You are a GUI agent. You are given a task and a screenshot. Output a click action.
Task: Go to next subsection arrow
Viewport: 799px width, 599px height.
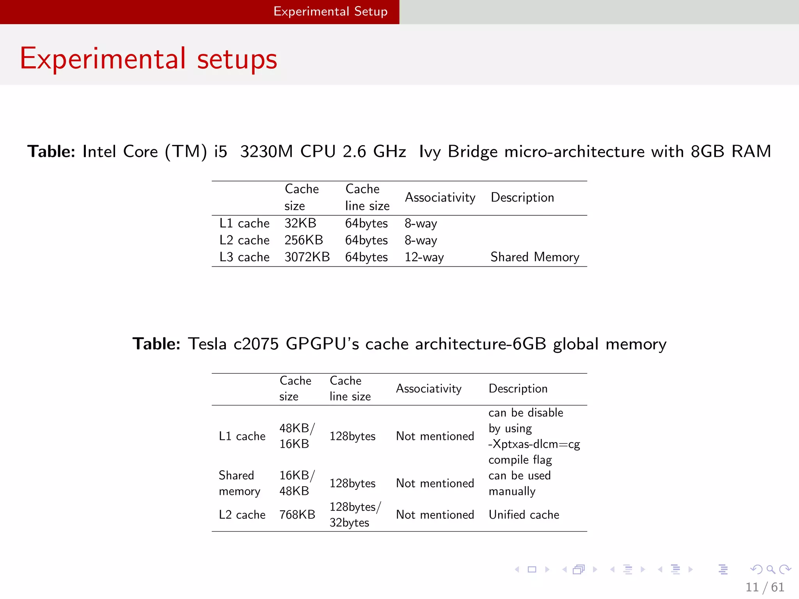point(643,569)
